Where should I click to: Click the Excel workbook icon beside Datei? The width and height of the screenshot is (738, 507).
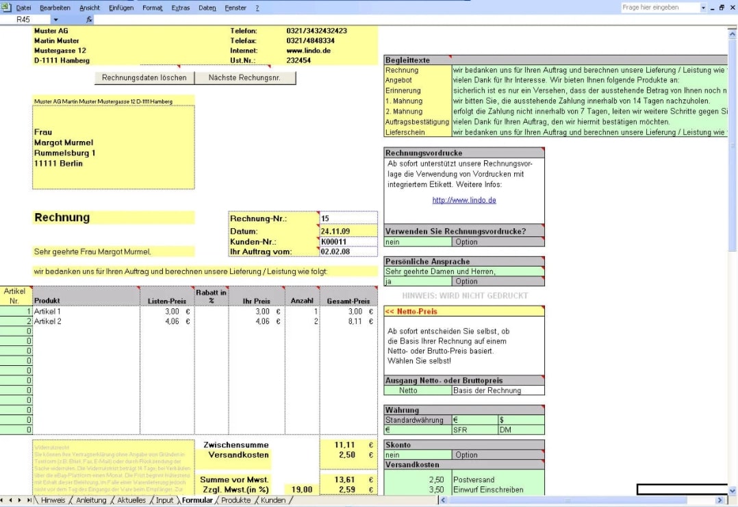(x=5, y=7)
